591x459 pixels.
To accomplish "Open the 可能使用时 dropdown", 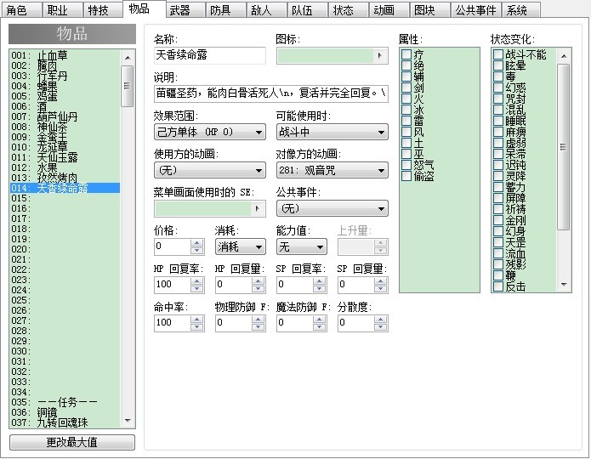I will point(332,132).
